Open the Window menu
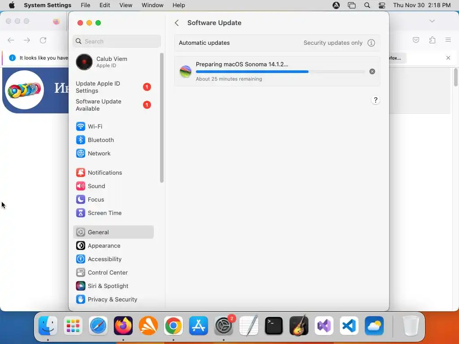Image resolution: width=459 pixels, height=344 pixels. tap(152, 5)
